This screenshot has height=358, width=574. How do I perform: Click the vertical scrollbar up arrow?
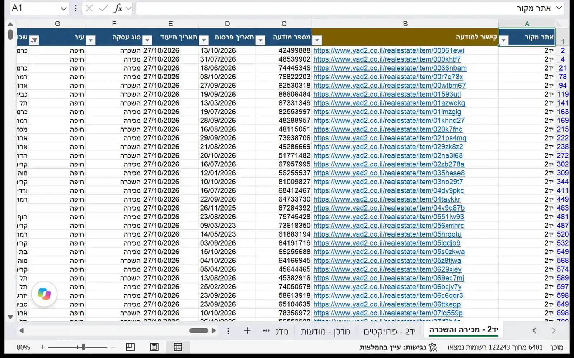click(10, 24)
